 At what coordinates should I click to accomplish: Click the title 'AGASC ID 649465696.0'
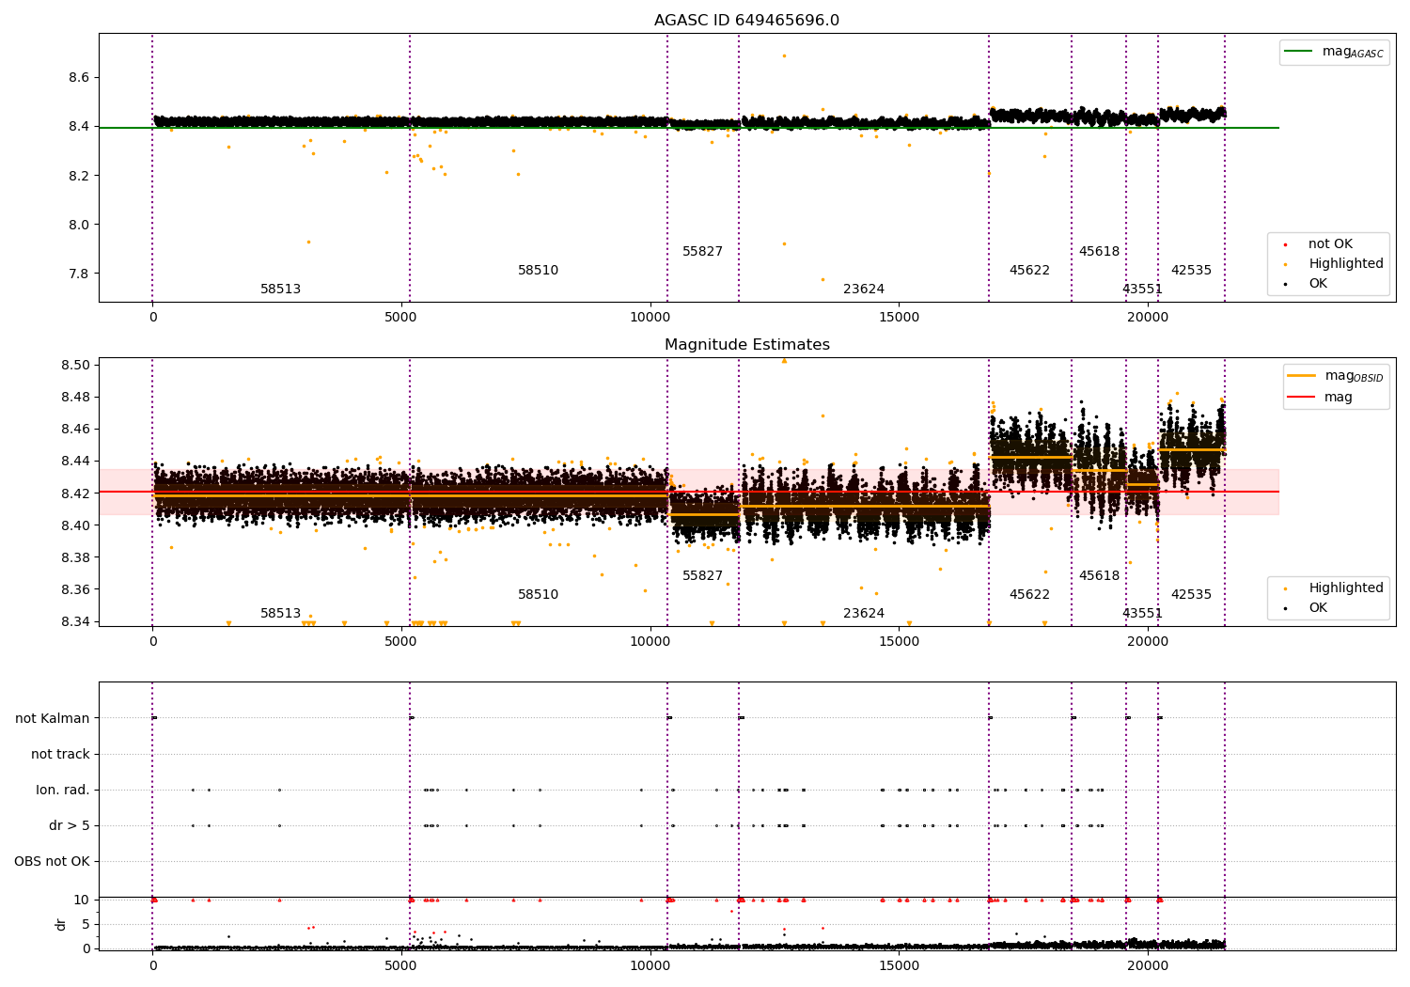(x=746, y=21)
